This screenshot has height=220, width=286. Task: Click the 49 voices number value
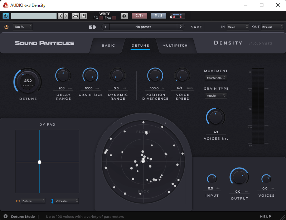(x=216, y=132)
